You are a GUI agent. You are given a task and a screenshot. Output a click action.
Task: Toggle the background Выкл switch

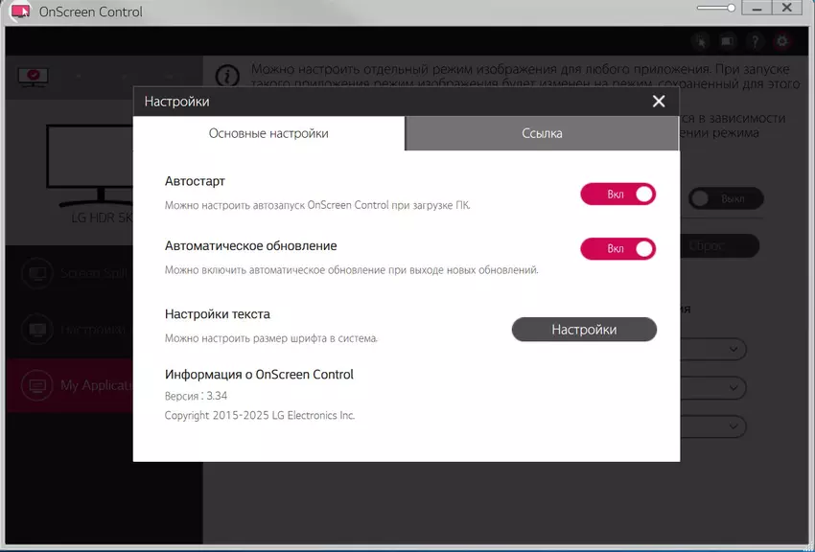726,199
